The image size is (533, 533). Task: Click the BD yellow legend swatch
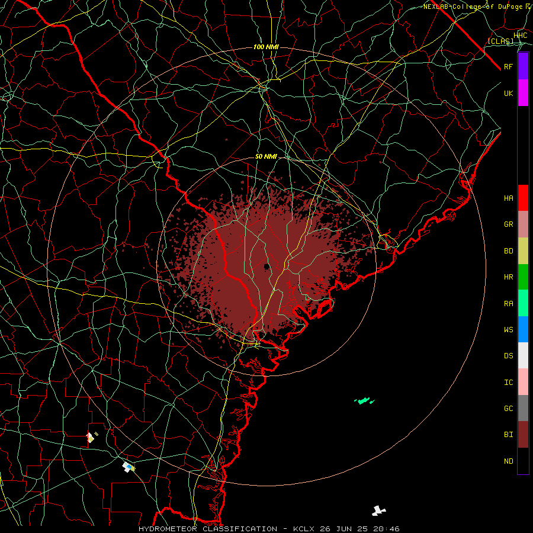523,251
